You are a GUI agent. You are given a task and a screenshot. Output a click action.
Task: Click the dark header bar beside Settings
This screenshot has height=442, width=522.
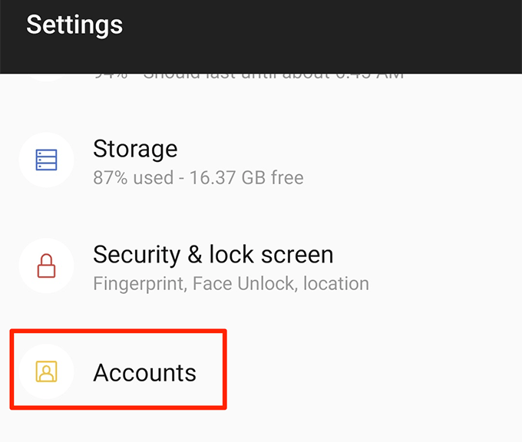pyautogui.click(x=322, y=31)
